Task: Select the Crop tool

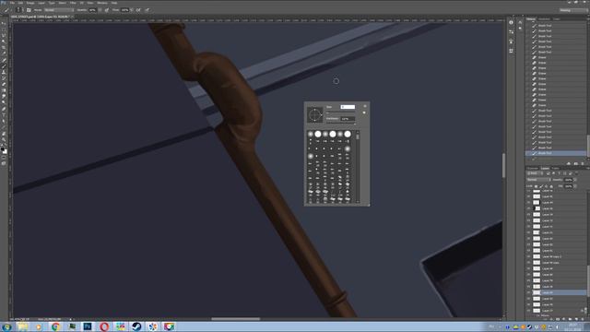Action: coord(4,47)
